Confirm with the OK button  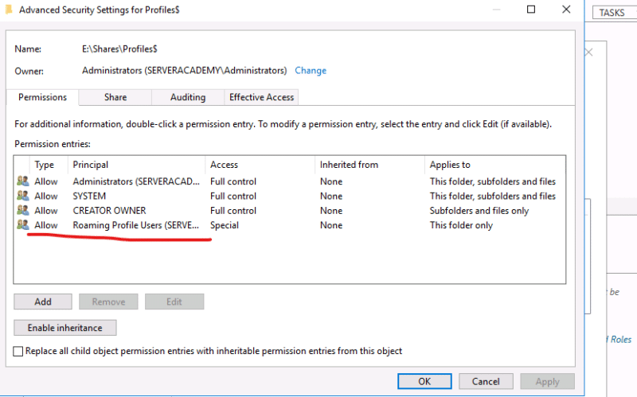424,381
